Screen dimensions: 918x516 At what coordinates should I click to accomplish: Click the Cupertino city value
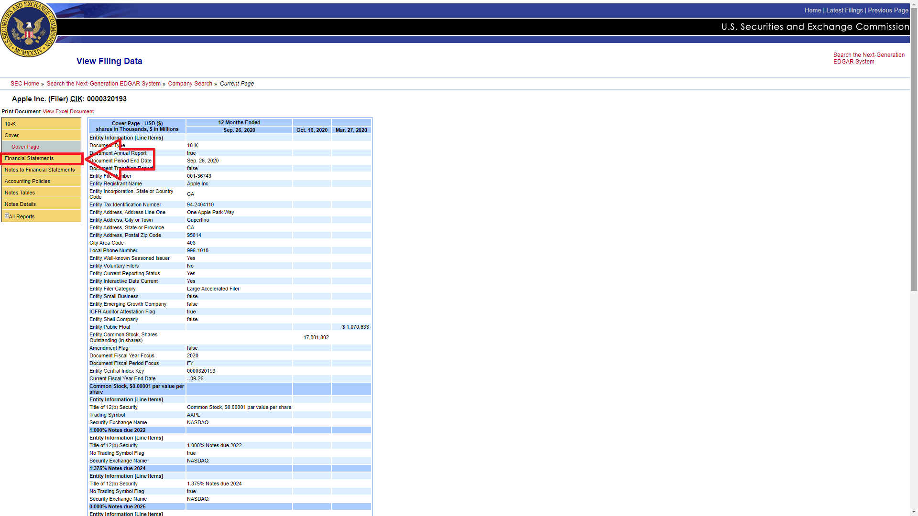198,220
